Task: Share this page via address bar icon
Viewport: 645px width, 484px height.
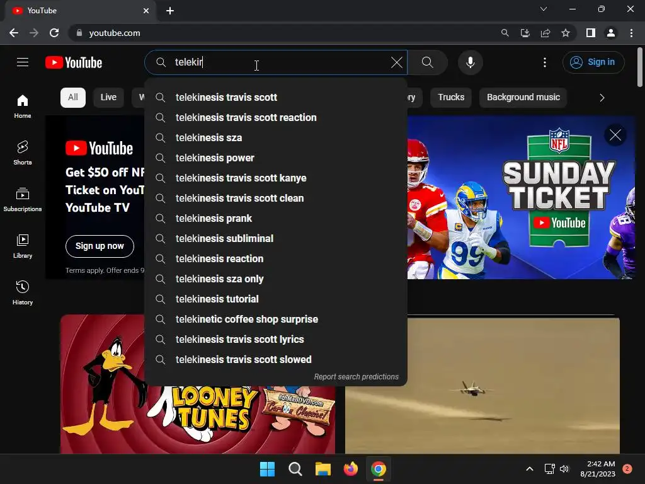Action: [x=545, y=33]
